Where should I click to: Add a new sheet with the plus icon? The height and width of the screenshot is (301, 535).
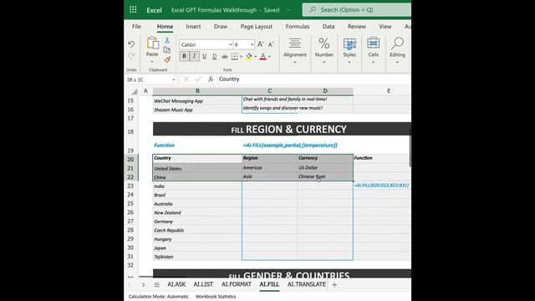tap(334, 284)
